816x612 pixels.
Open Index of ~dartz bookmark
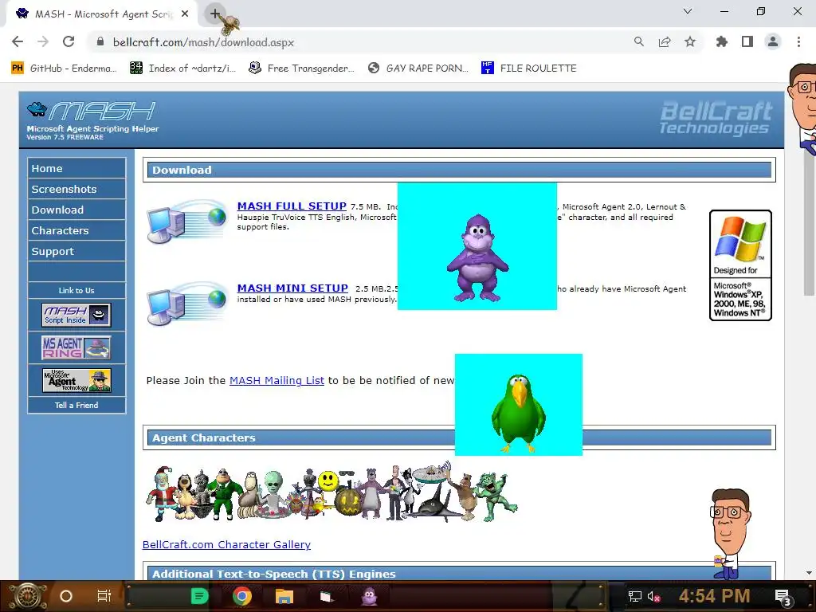(x=183, y=69)
